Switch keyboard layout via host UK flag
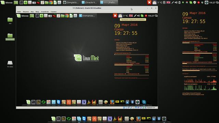The height and width of the screenshot is (123, 219). pos(168,2)
